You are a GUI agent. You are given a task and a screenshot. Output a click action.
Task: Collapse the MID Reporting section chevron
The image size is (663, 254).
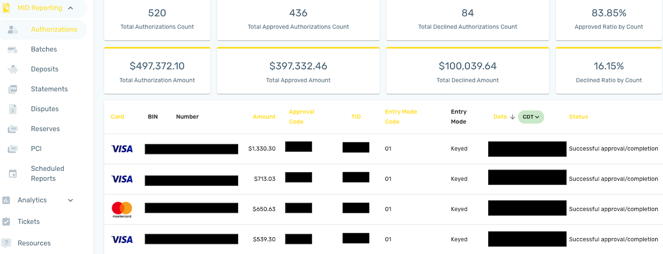pos(70,8)
